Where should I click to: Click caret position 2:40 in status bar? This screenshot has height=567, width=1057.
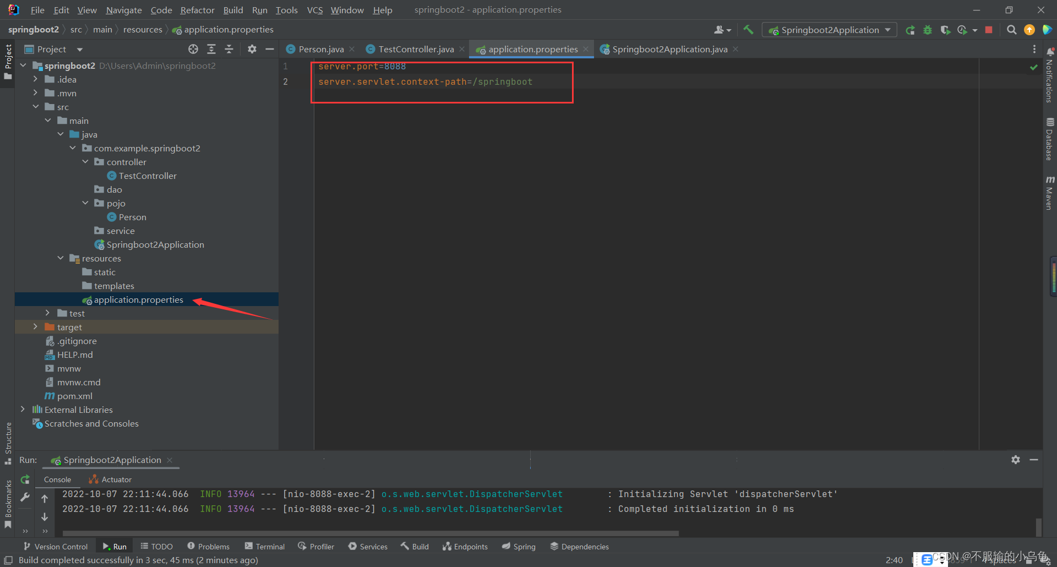point(894,560)
